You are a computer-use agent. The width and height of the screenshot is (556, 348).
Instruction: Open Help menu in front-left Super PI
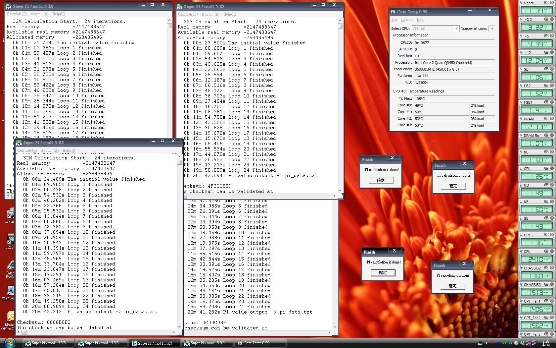pyautogui.click(x=69, y=150)
